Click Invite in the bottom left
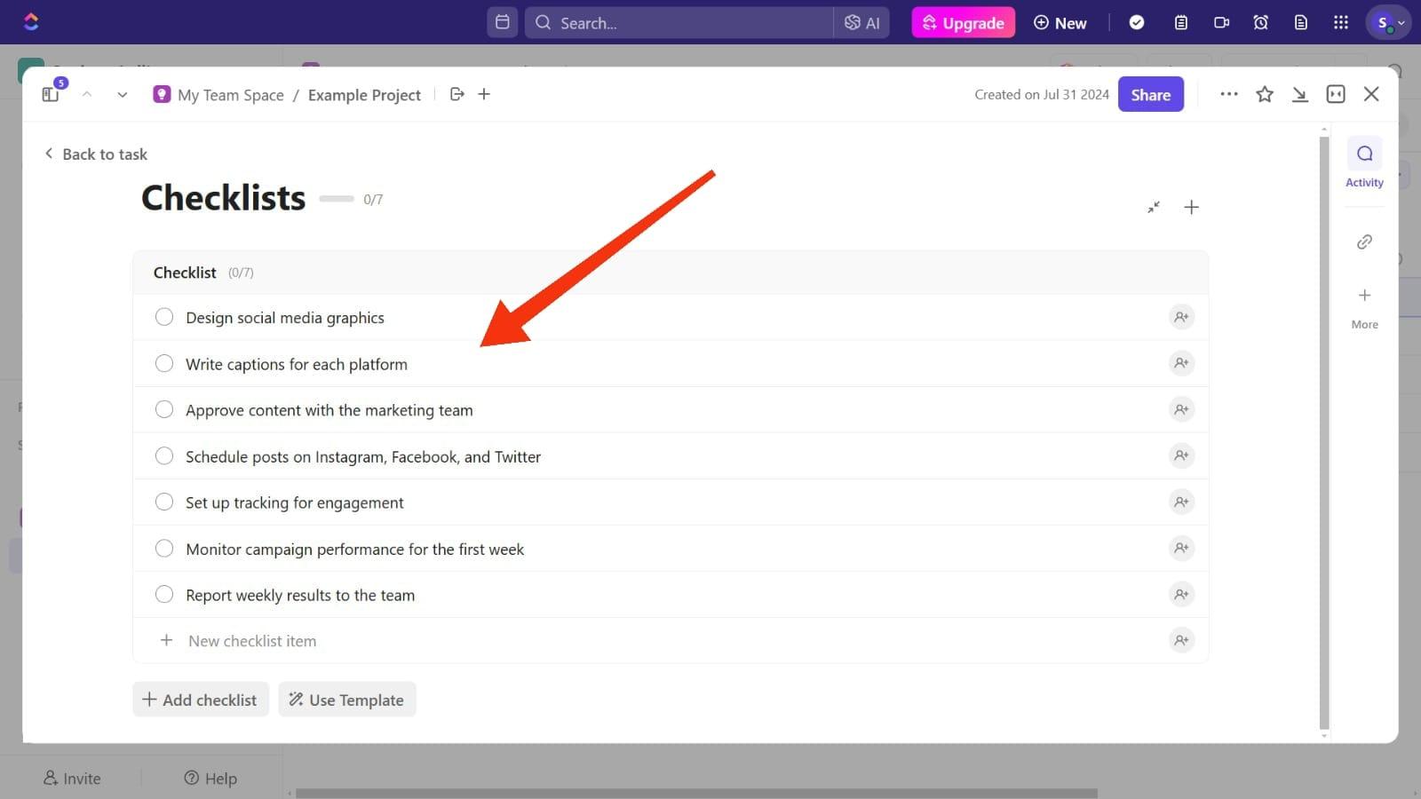The image size is (1421, 799). pyautogui.click(x=72, y=779)
